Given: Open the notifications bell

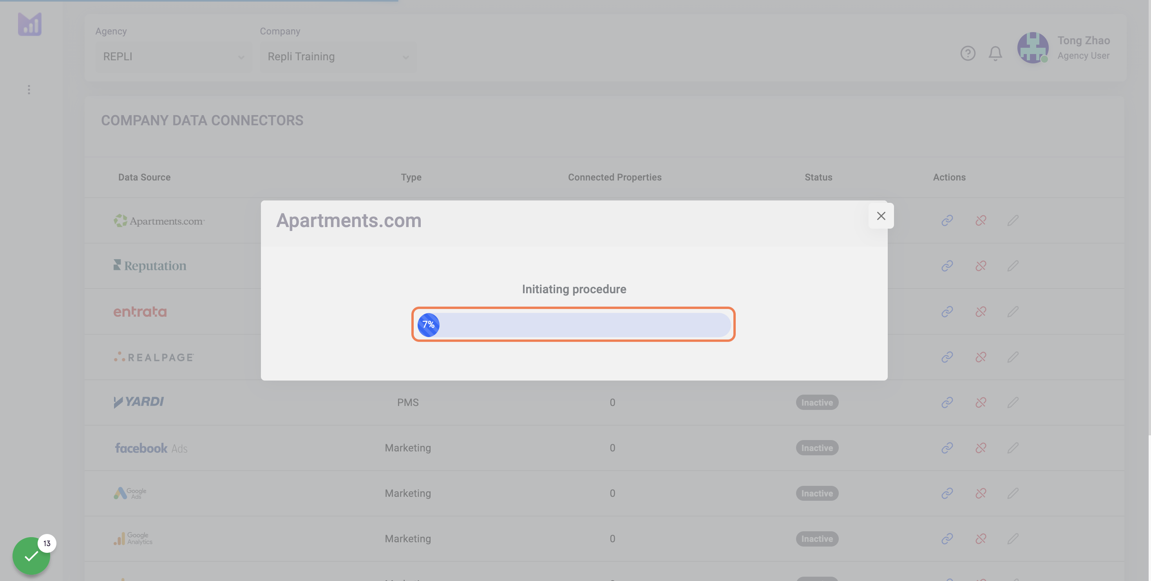Looking at the screenshot, I should tap(995, 53).
